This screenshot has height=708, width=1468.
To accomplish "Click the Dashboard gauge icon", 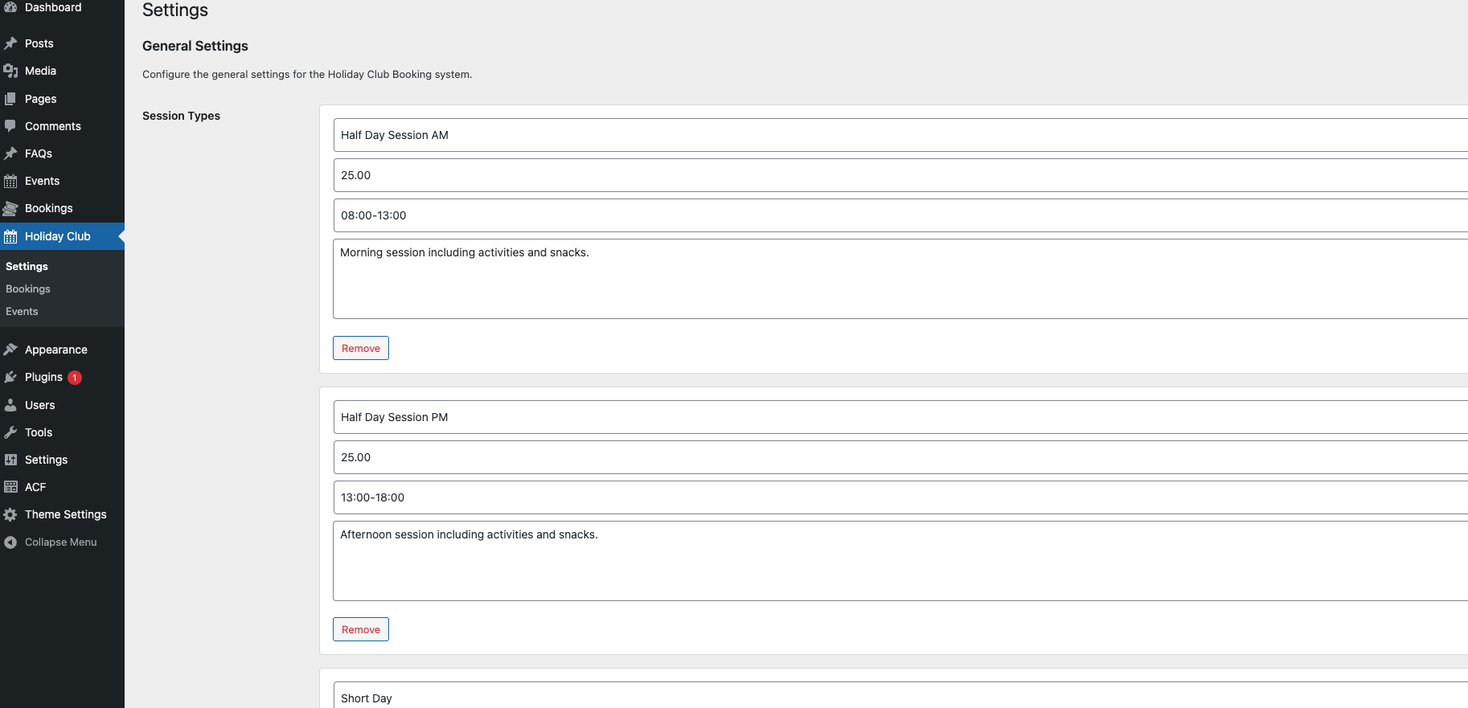I will click(x=10, y=6).
